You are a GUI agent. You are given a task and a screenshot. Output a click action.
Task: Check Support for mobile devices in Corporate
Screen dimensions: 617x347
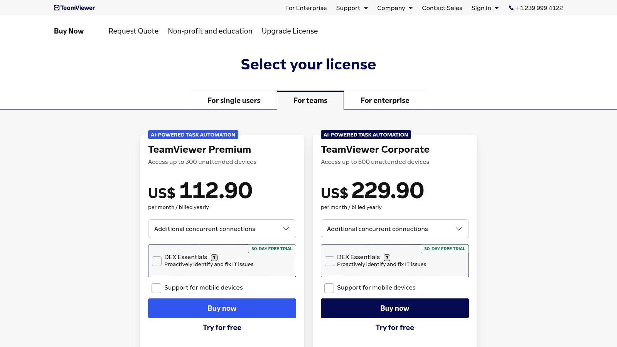pyautogui.click(x=329, y=288)
